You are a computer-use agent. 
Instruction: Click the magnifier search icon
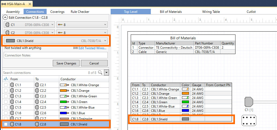(100, 72)
